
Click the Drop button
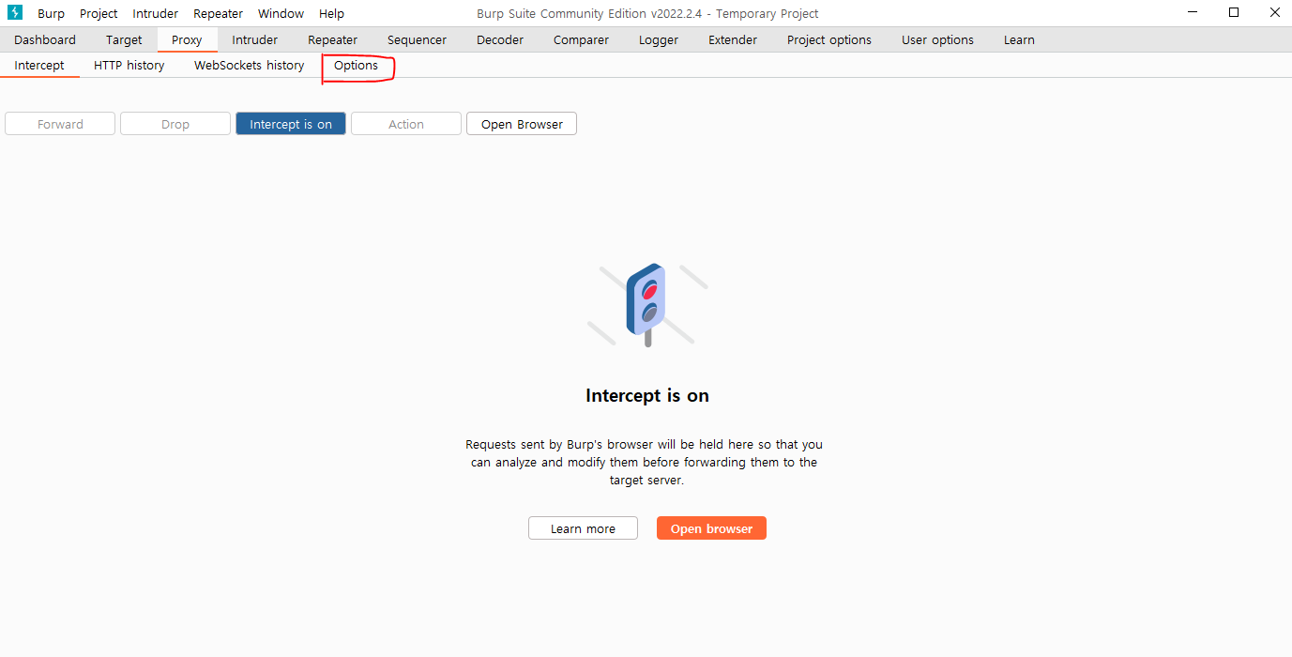(175, 124)
